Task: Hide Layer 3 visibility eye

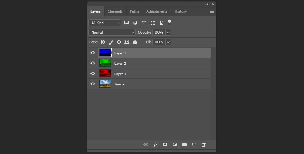Action: click(x=93, y=53)
